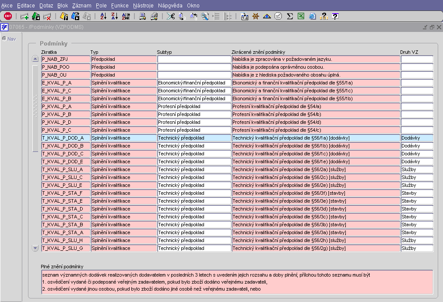Delete record using the red X icon
The image size is (443, 302).
(x=47, y=16)
